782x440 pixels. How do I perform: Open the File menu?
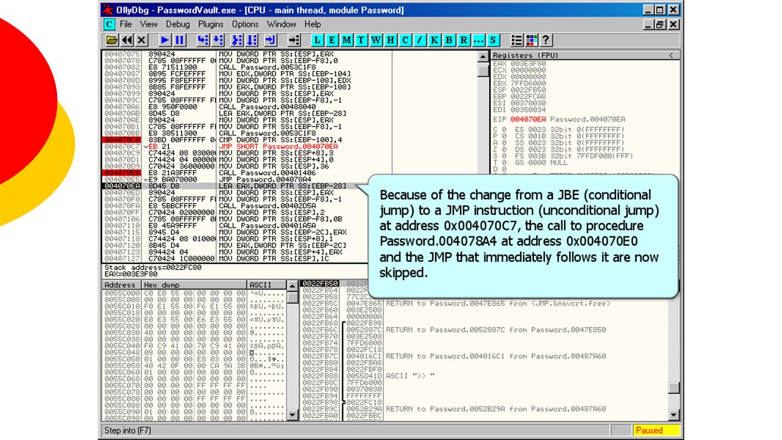pos(126,24)
